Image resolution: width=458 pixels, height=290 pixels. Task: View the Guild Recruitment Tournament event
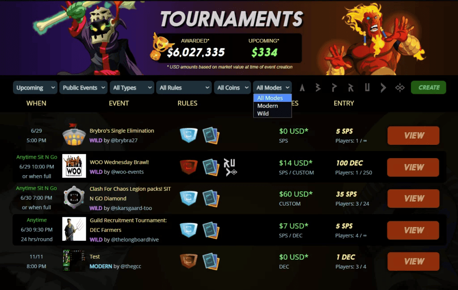[413, 230]
